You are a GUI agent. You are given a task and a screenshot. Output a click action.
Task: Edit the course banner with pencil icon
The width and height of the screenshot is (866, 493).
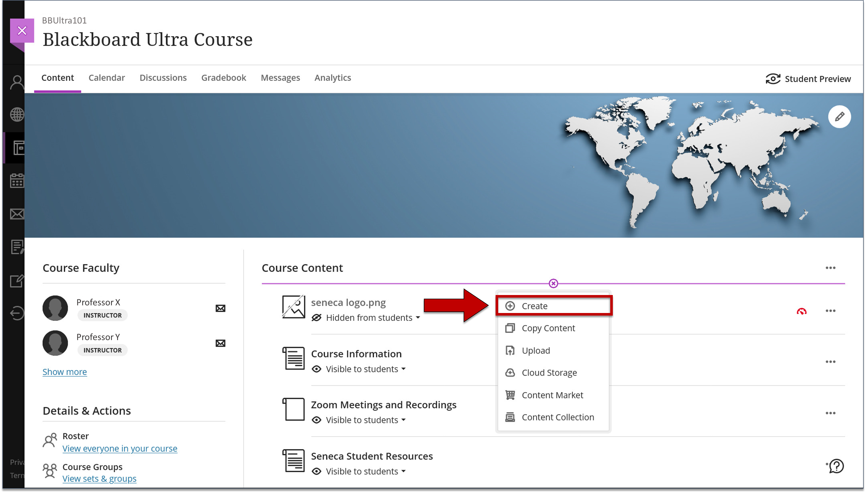pyautogui.click(x=839, y=117)
